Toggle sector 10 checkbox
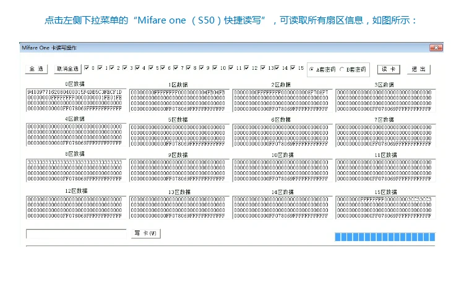The image size is (464, 288). 215,68
